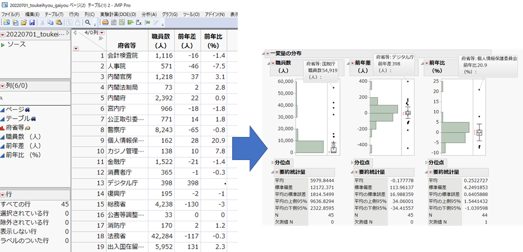Screen dimensions: 523x252
Task: Open the 編集(E) menu
Action: coord(32,14)
